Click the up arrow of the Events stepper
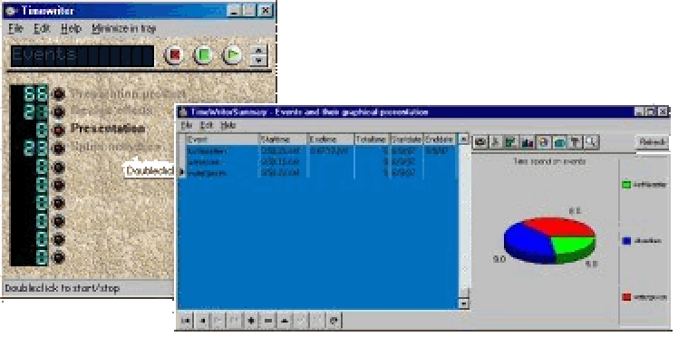Screen dimensions: 678x337 258,50
